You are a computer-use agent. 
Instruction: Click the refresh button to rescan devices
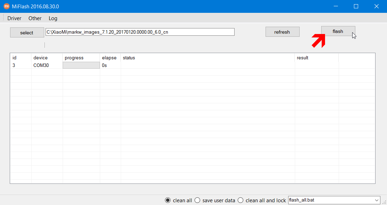(x=282, y=32)
